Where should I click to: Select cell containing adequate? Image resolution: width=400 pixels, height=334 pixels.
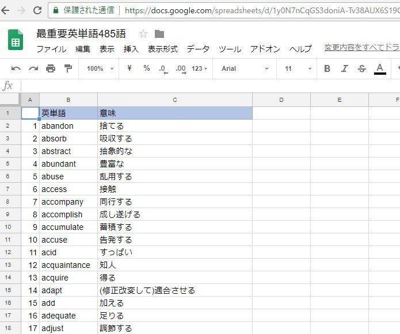[68, 316]
